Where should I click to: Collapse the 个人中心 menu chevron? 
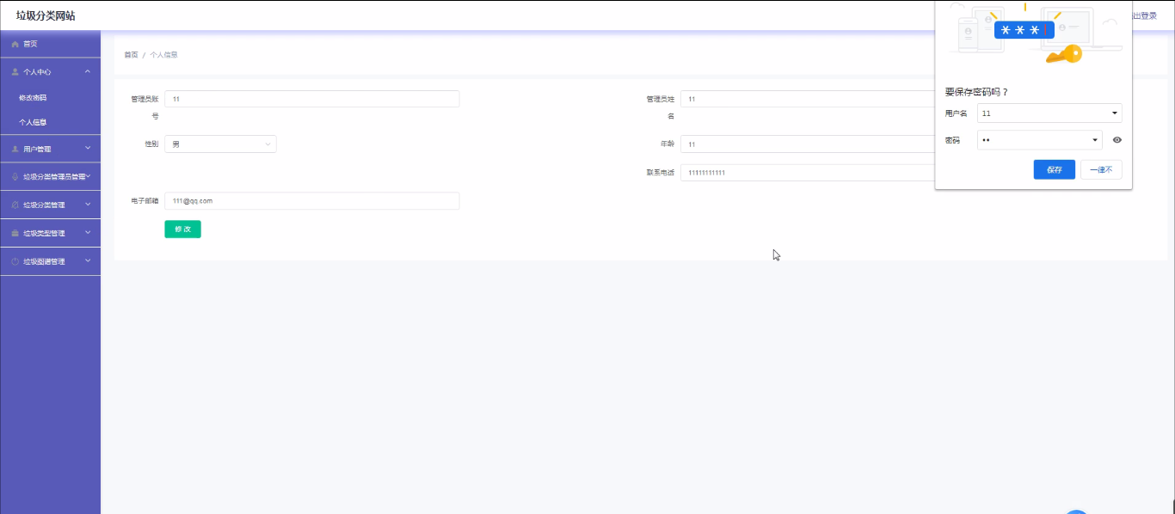(88, 72)
